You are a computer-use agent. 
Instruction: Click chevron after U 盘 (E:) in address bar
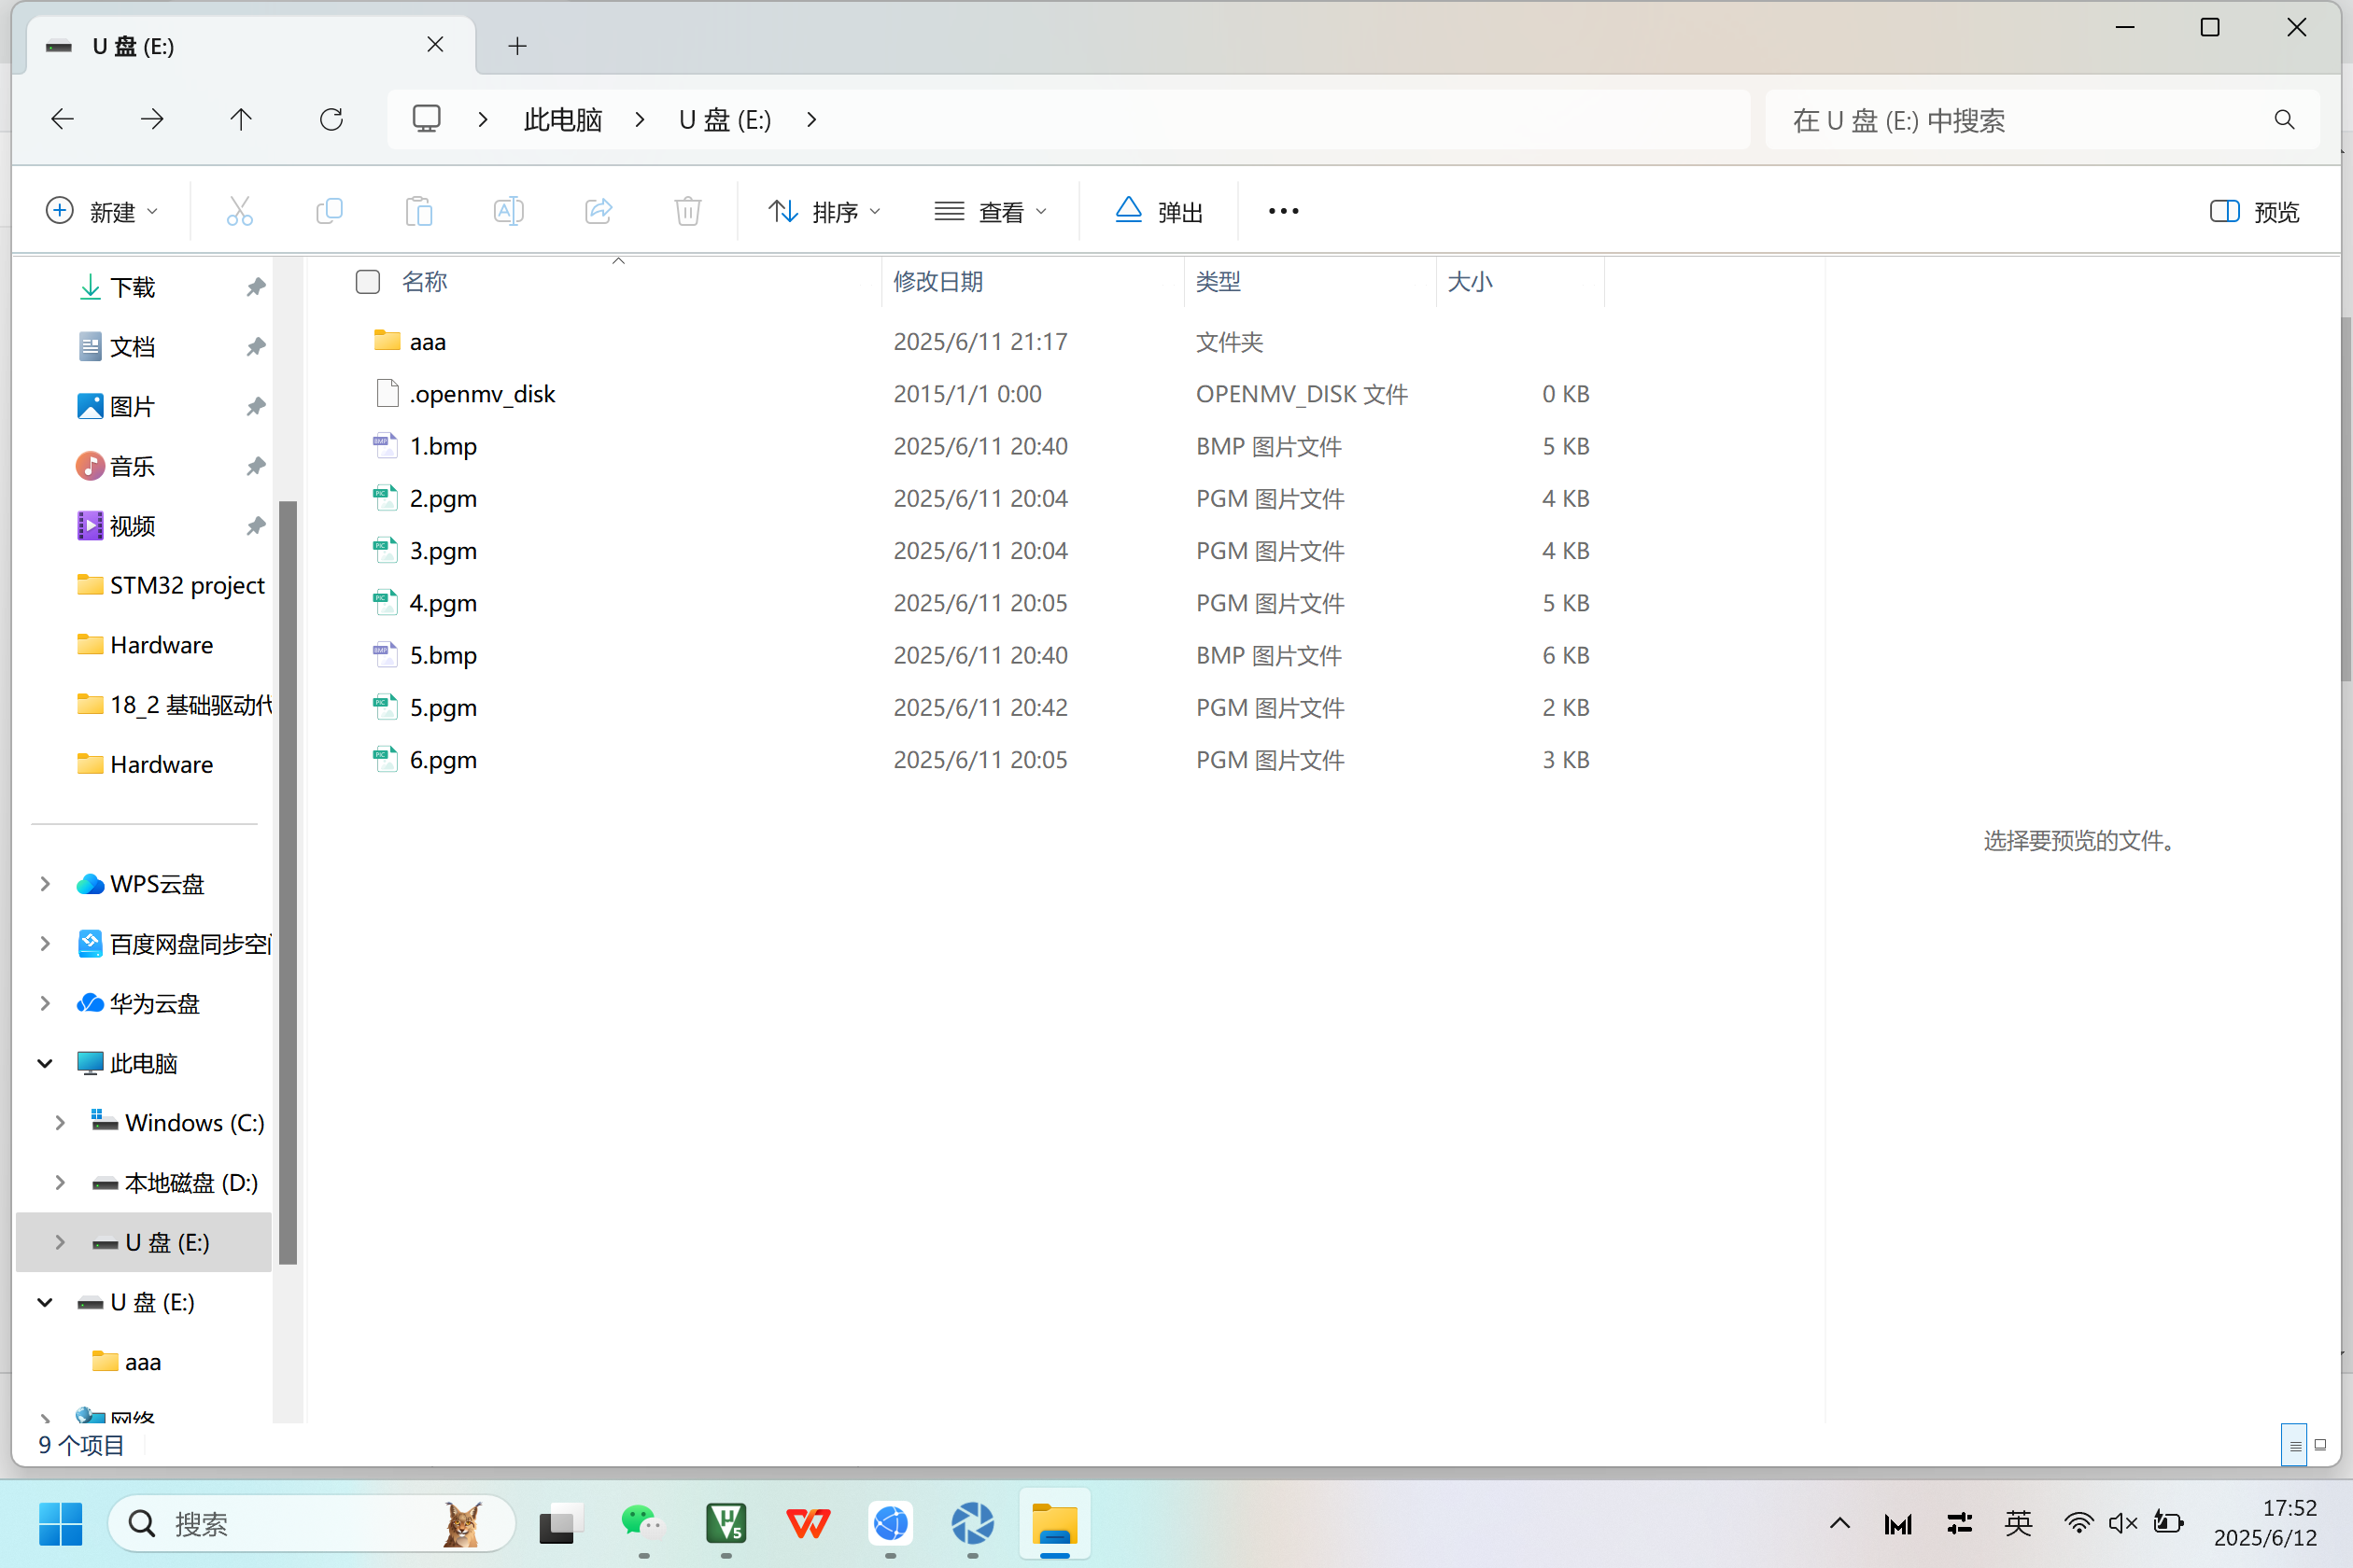(811, 119)
